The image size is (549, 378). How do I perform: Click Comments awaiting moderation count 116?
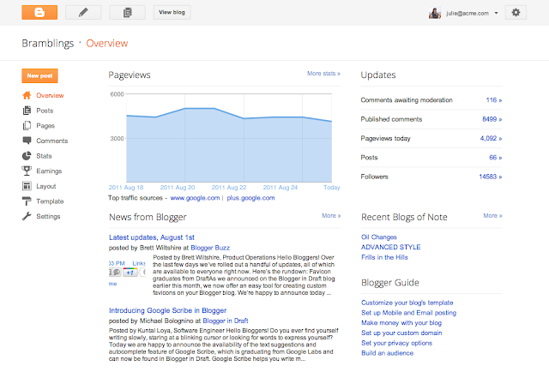493,100
